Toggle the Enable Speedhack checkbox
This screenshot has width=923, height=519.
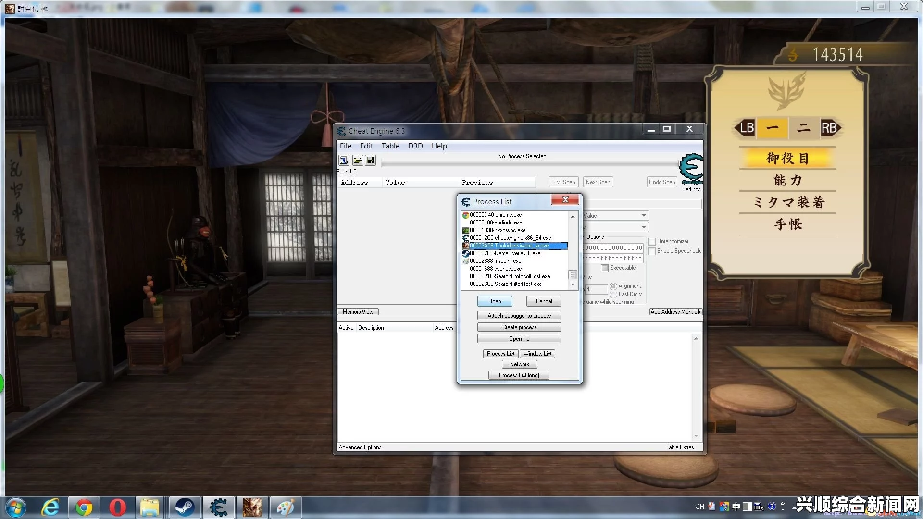pyautogui.click(x=652, y=251)
